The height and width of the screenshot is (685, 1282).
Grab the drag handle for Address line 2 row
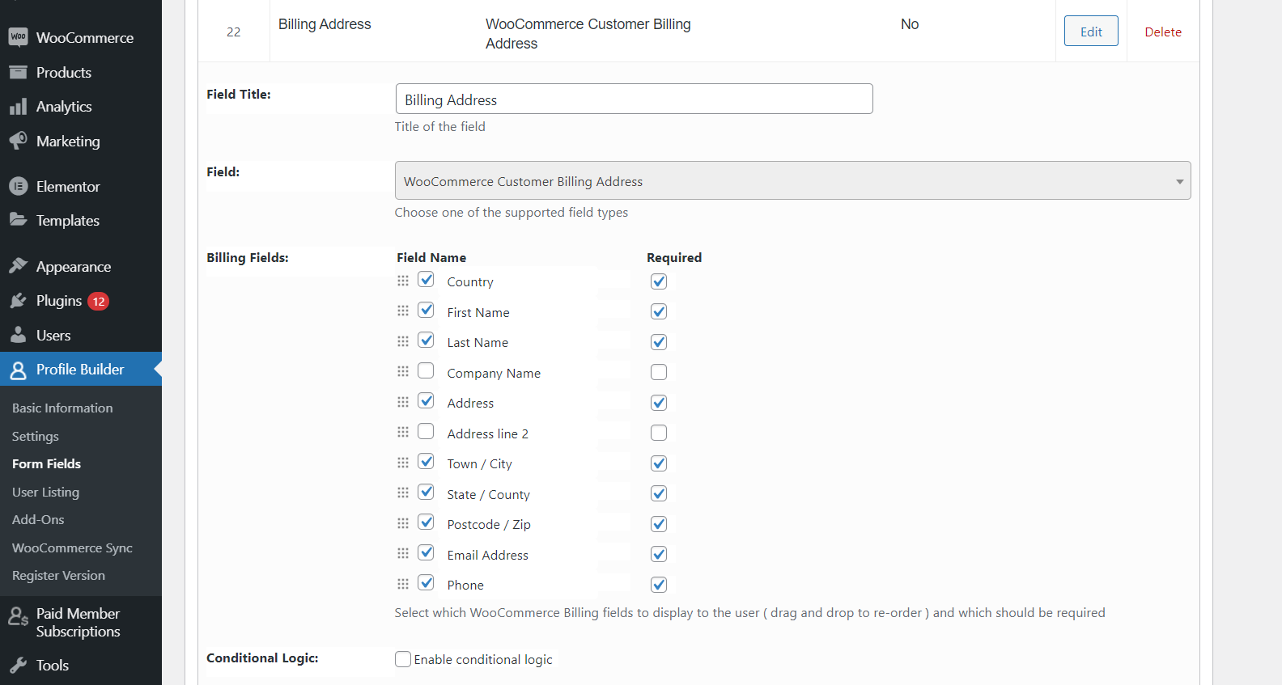coord(403,432)
